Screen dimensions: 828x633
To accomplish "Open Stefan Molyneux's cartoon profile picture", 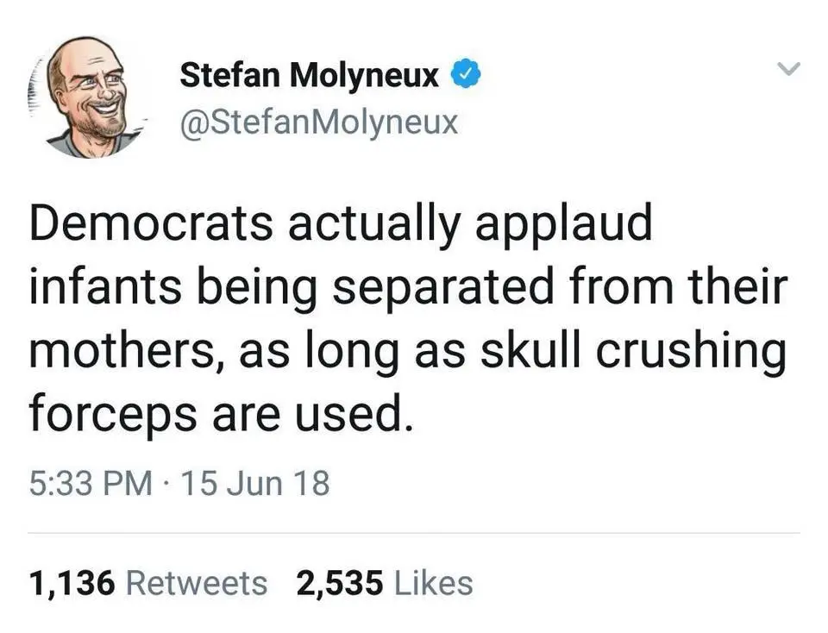I will 89,97.
